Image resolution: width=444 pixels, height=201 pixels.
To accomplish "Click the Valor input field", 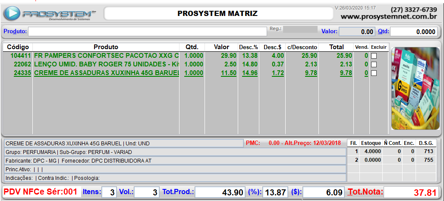I will coord(357,32).
